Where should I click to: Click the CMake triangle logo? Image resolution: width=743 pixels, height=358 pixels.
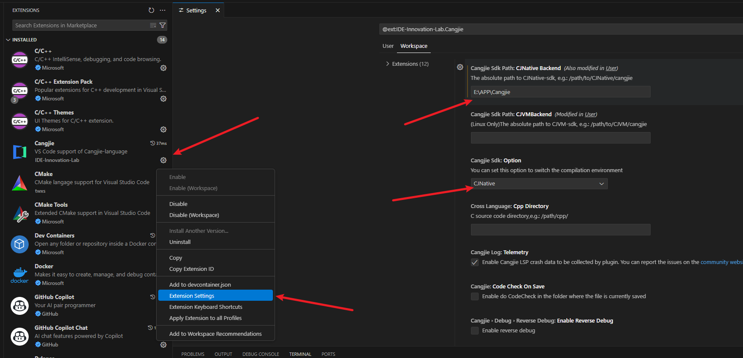click(20, 183)
